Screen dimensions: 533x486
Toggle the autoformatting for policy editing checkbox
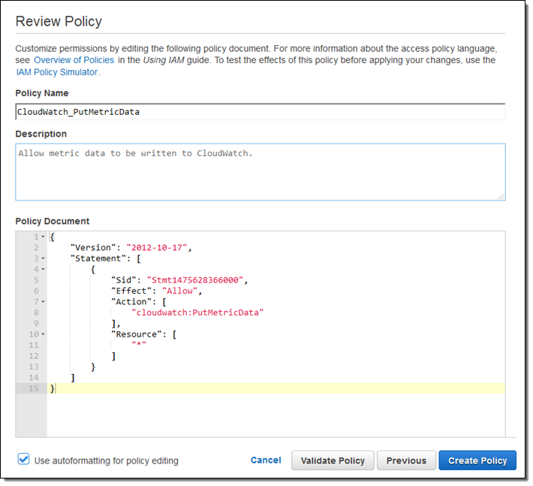pyautogui.click(x=24, y=459)
